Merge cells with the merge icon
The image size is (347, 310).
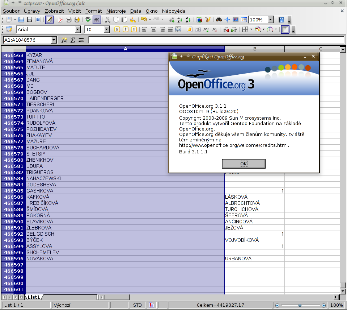[x=178, y=29]
